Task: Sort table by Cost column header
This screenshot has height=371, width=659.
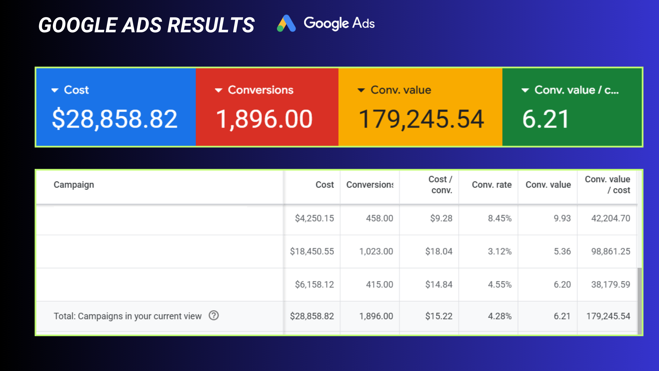Action: (324, 185)
